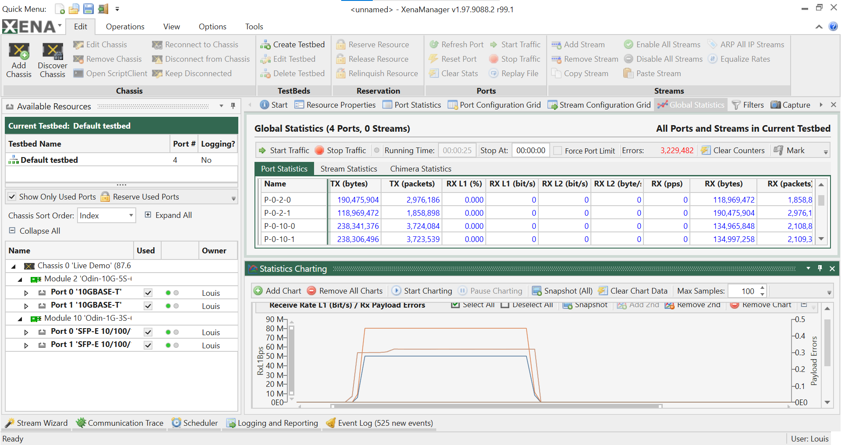
Task: Click the Quick Menu save icon
Action: (x=88, y=9)
